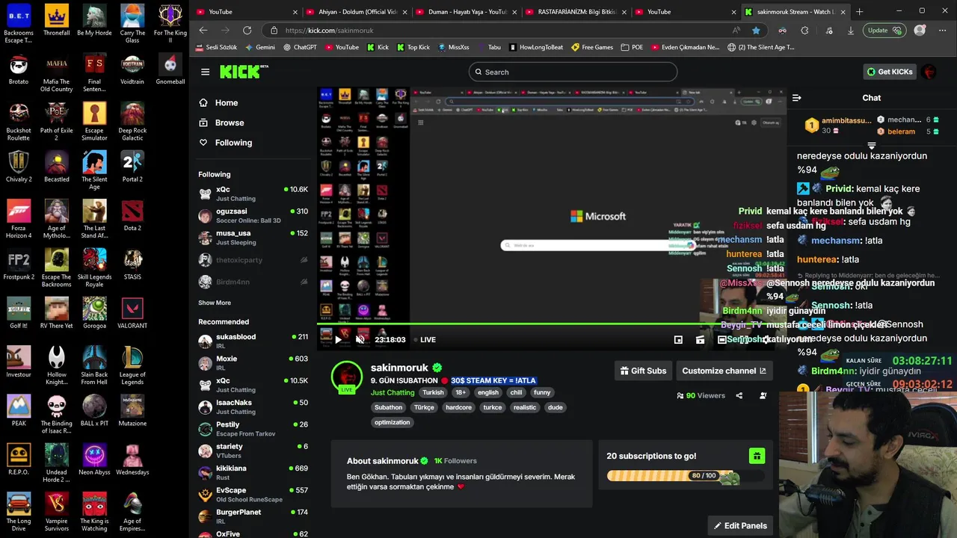This screenshot has width=957, height=538.
Task: Create a clip with the player clip icon
Action: 700,339
